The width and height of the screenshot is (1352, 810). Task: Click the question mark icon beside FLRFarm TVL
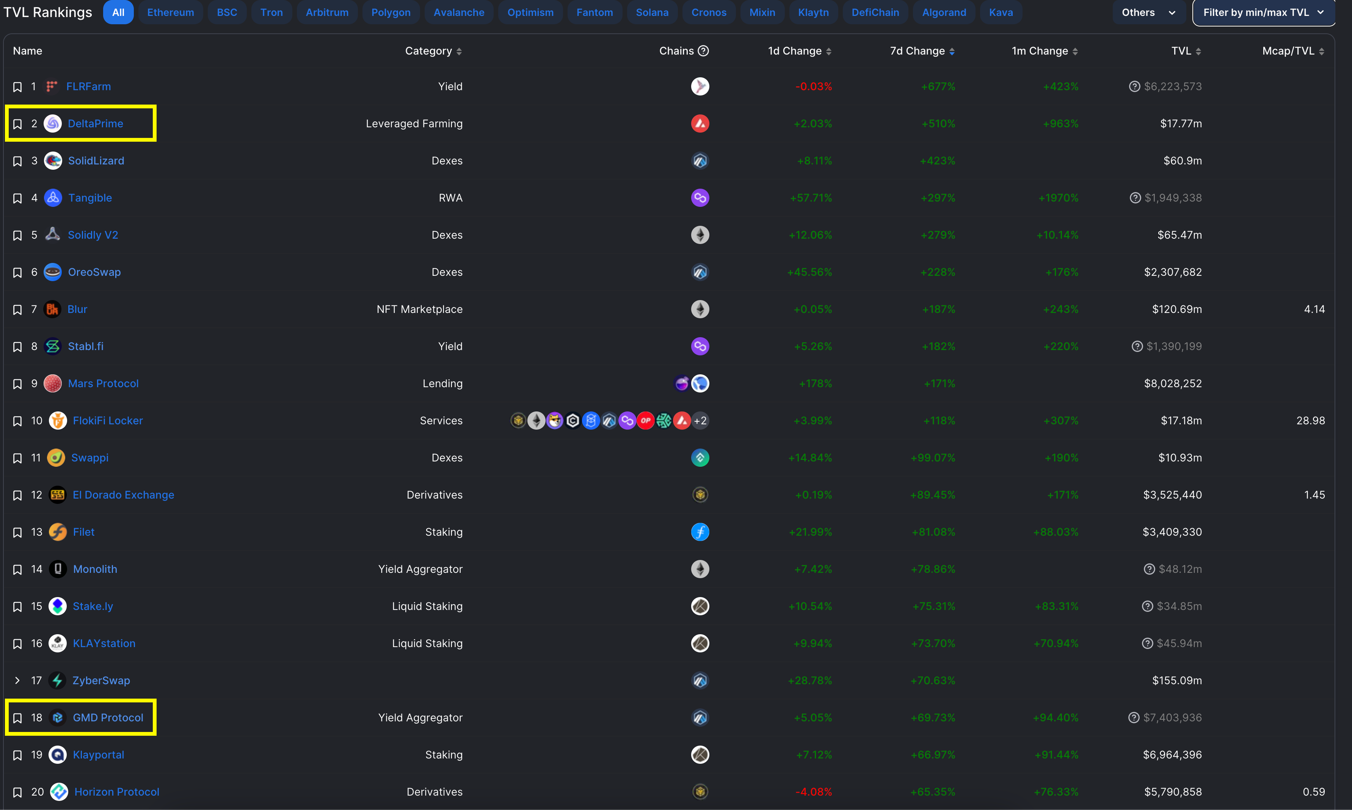coord(1134,87)
